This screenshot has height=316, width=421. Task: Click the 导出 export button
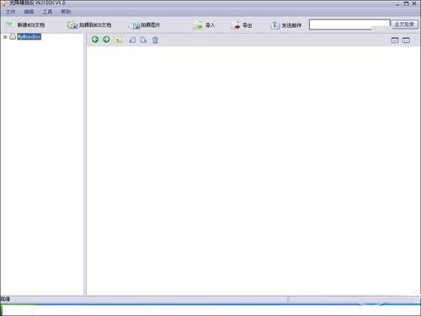pos(242,25)
